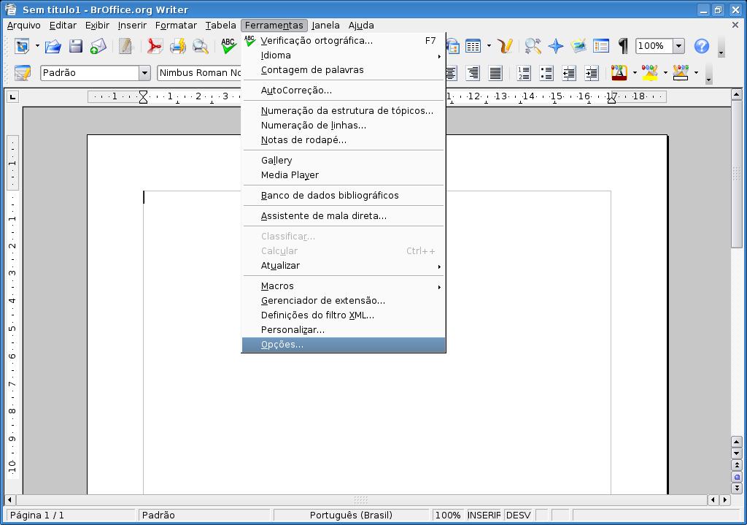Screen dimensions: 747x525
Task: Open the Tabela menu
Action: (220, 26)
